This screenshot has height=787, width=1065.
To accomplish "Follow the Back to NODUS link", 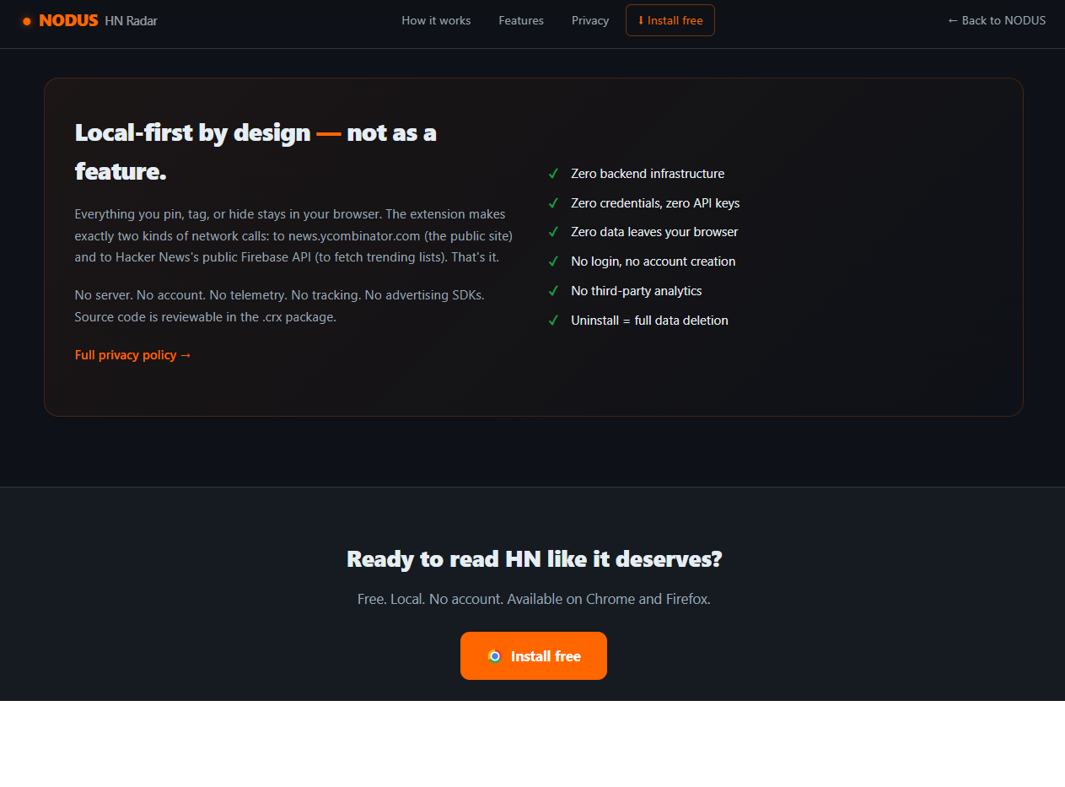I will [997, 20].
